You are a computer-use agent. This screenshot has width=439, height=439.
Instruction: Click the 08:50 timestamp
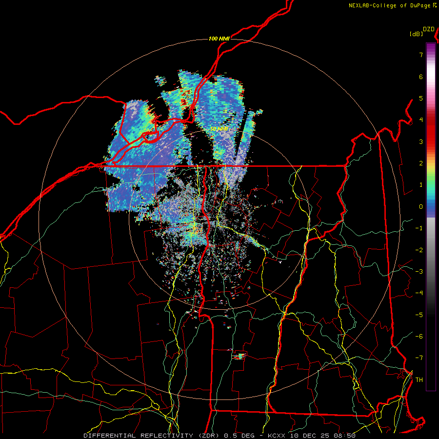click(344, 436)
